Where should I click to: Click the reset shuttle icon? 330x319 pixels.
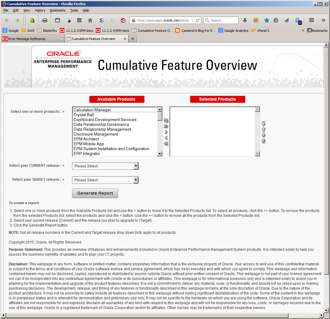click(x=166, y=121)
